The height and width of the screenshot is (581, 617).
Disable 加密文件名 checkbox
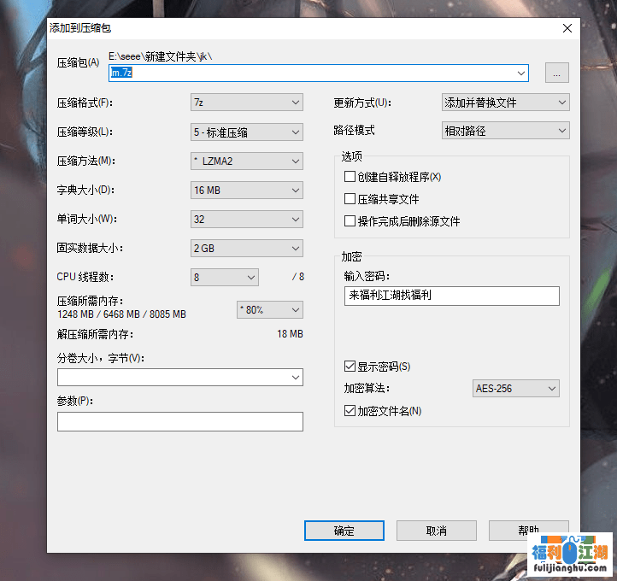[x=350, y=411]
